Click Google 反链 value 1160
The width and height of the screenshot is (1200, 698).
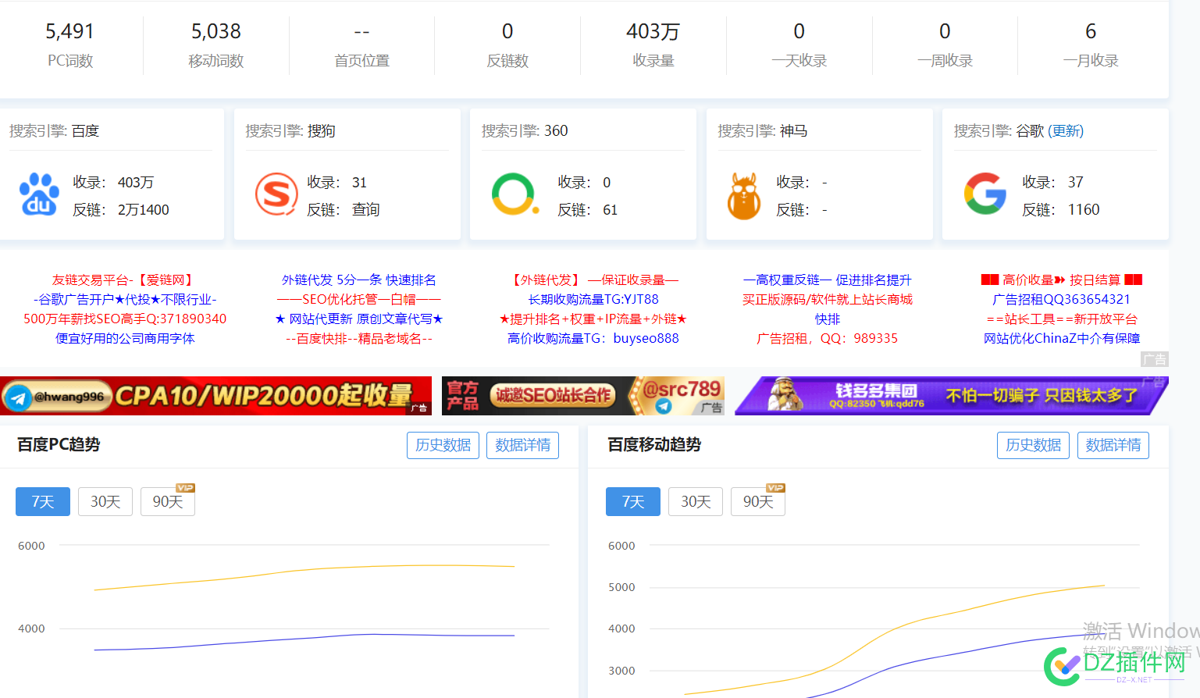tap(1084, 209)
